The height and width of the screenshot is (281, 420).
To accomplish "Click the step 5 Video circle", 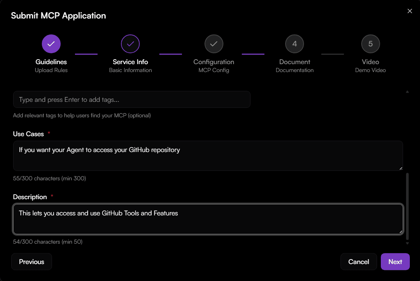I will click(370, 44).
